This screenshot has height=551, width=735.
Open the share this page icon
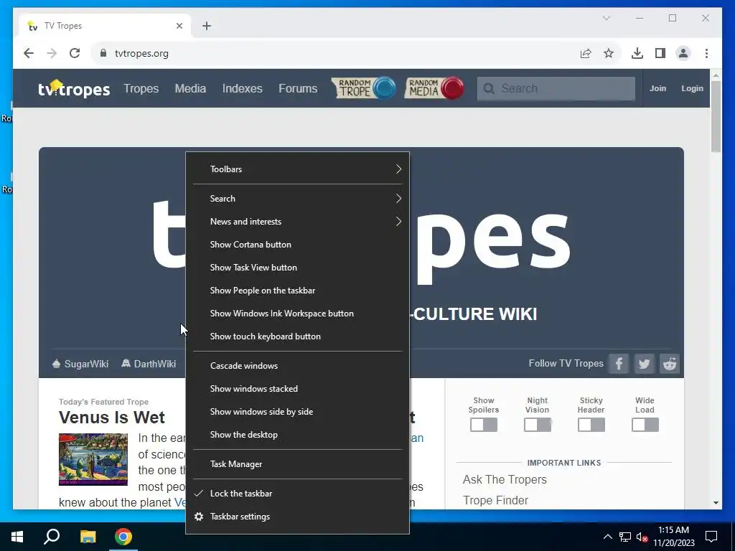click(586, 53)
